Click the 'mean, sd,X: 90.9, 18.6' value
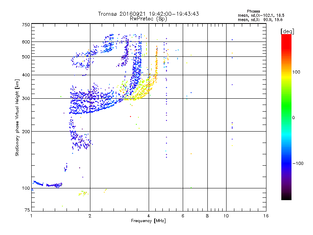Image resolution: width=313 pixels, height=235 pixels. click(x=260, y=20)
